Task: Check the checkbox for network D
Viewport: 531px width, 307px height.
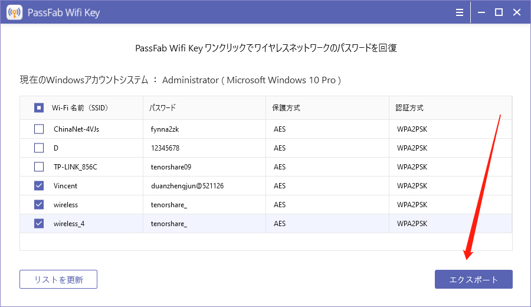Action: coord(39,148)
